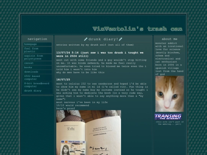Open 6502 based computer page
The width and height of the screenshot is (207, 155).
click(x=37, y=78)
